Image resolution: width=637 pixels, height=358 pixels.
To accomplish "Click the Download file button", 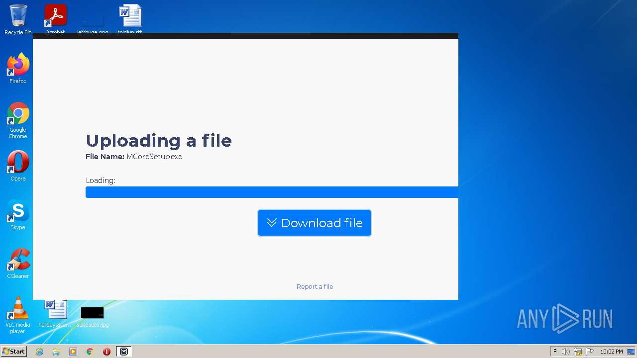I will coord(315,223).
